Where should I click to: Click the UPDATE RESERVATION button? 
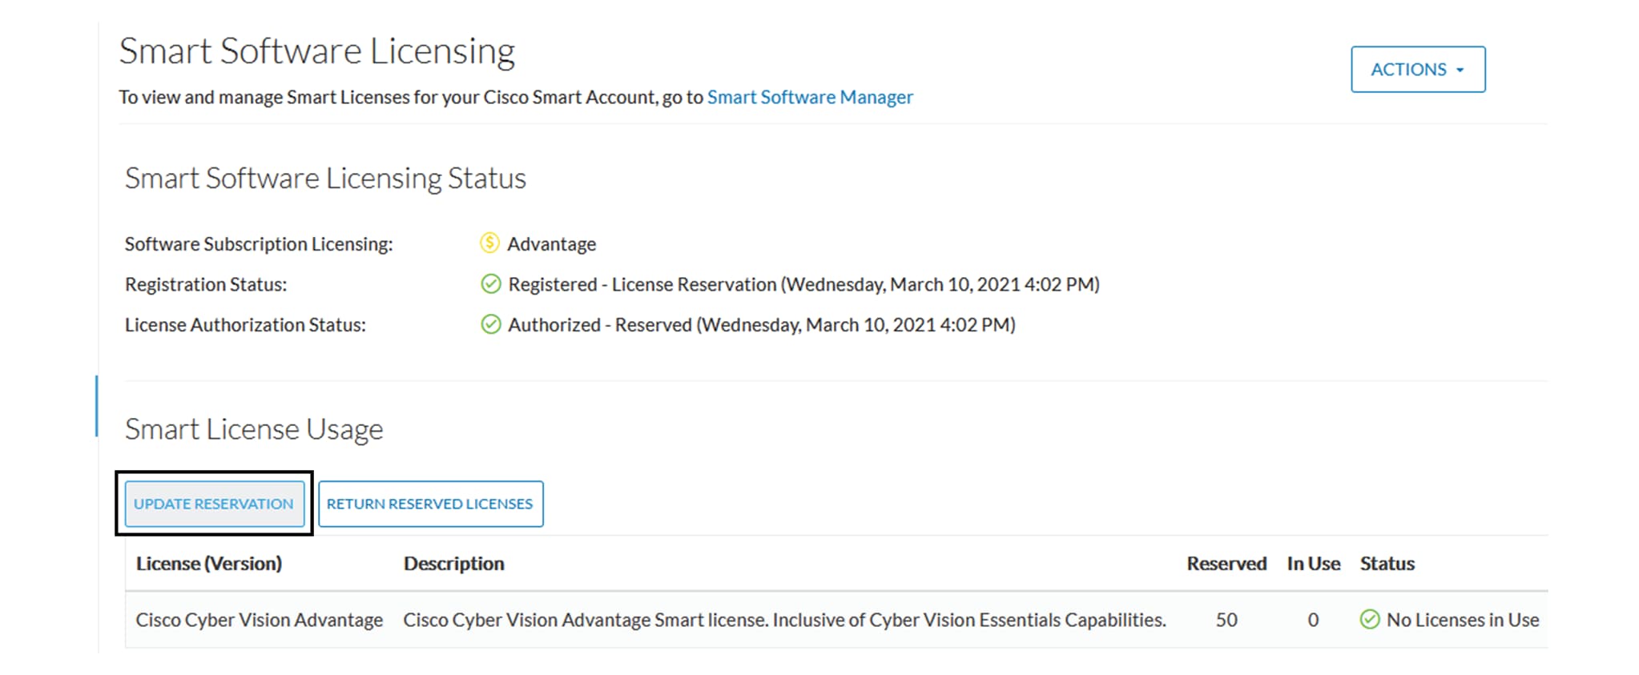click(x=214, y=504)
